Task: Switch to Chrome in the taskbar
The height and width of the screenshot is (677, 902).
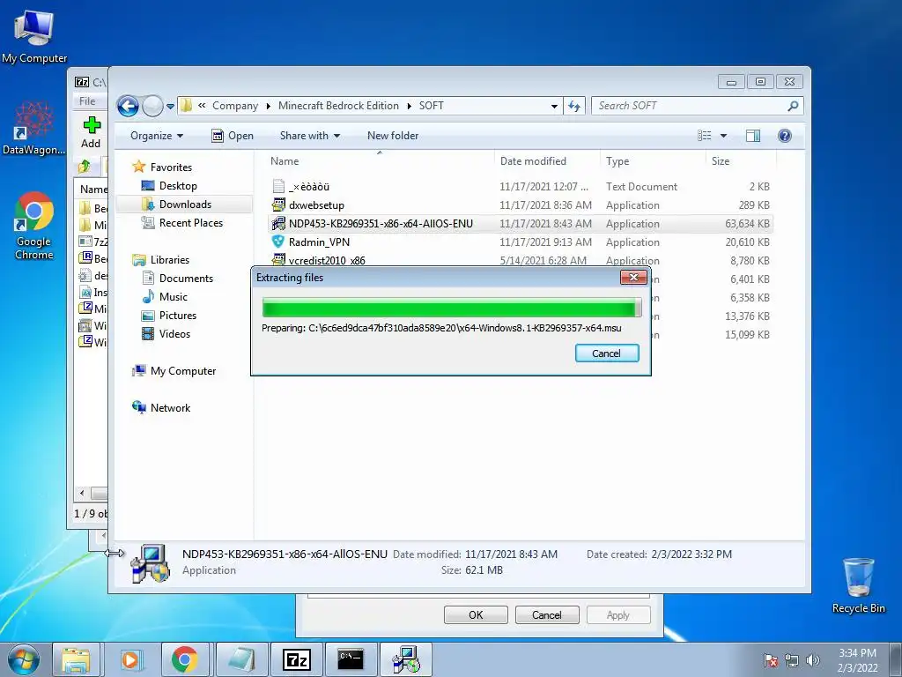Action: (x=184, y=659)
